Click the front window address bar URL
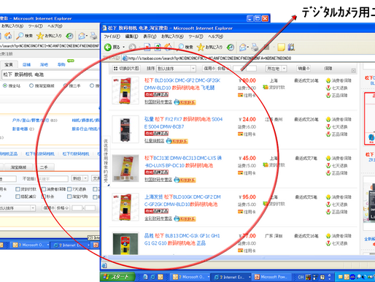This screenshot has width=375, height=282. [209, 58]
